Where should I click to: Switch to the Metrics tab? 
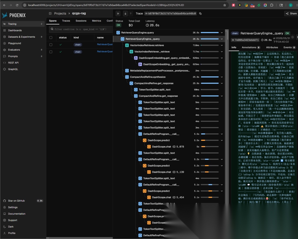(x=97, y=21)
